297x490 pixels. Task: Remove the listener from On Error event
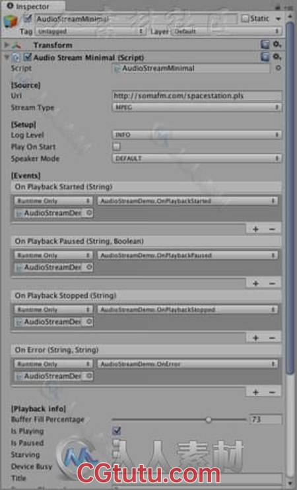coord(272,392)
